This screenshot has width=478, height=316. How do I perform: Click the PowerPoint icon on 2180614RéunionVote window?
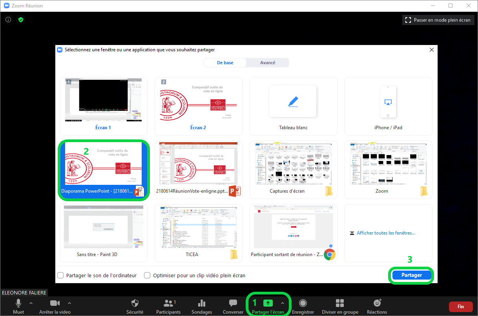click(234, 191)
